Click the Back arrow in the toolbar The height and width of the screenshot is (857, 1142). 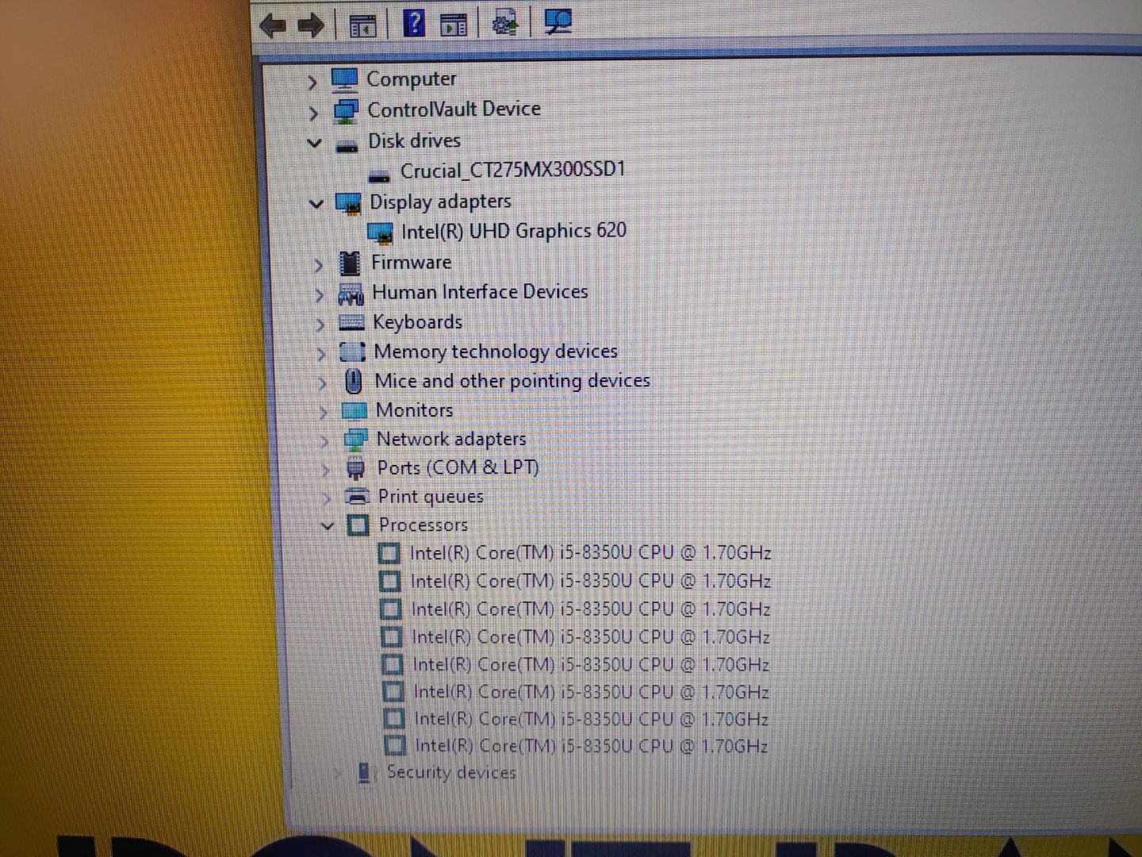tap(273, 25)
